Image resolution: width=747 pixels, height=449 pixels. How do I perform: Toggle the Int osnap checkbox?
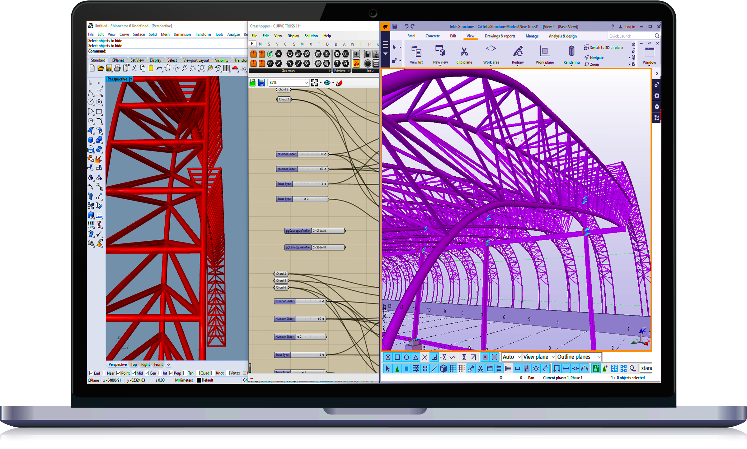point(160,373)
